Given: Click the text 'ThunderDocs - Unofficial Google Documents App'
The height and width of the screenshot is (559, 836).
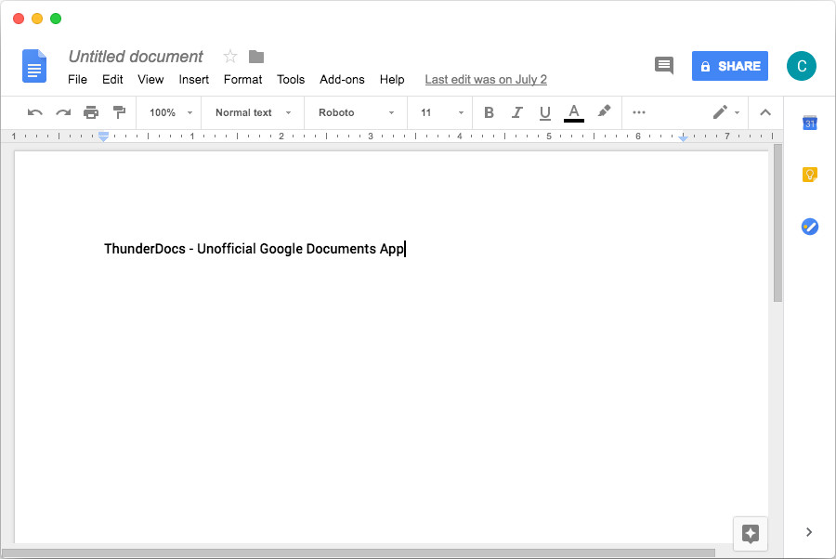Looking at the screenshot, I should (x=254, y=249).
